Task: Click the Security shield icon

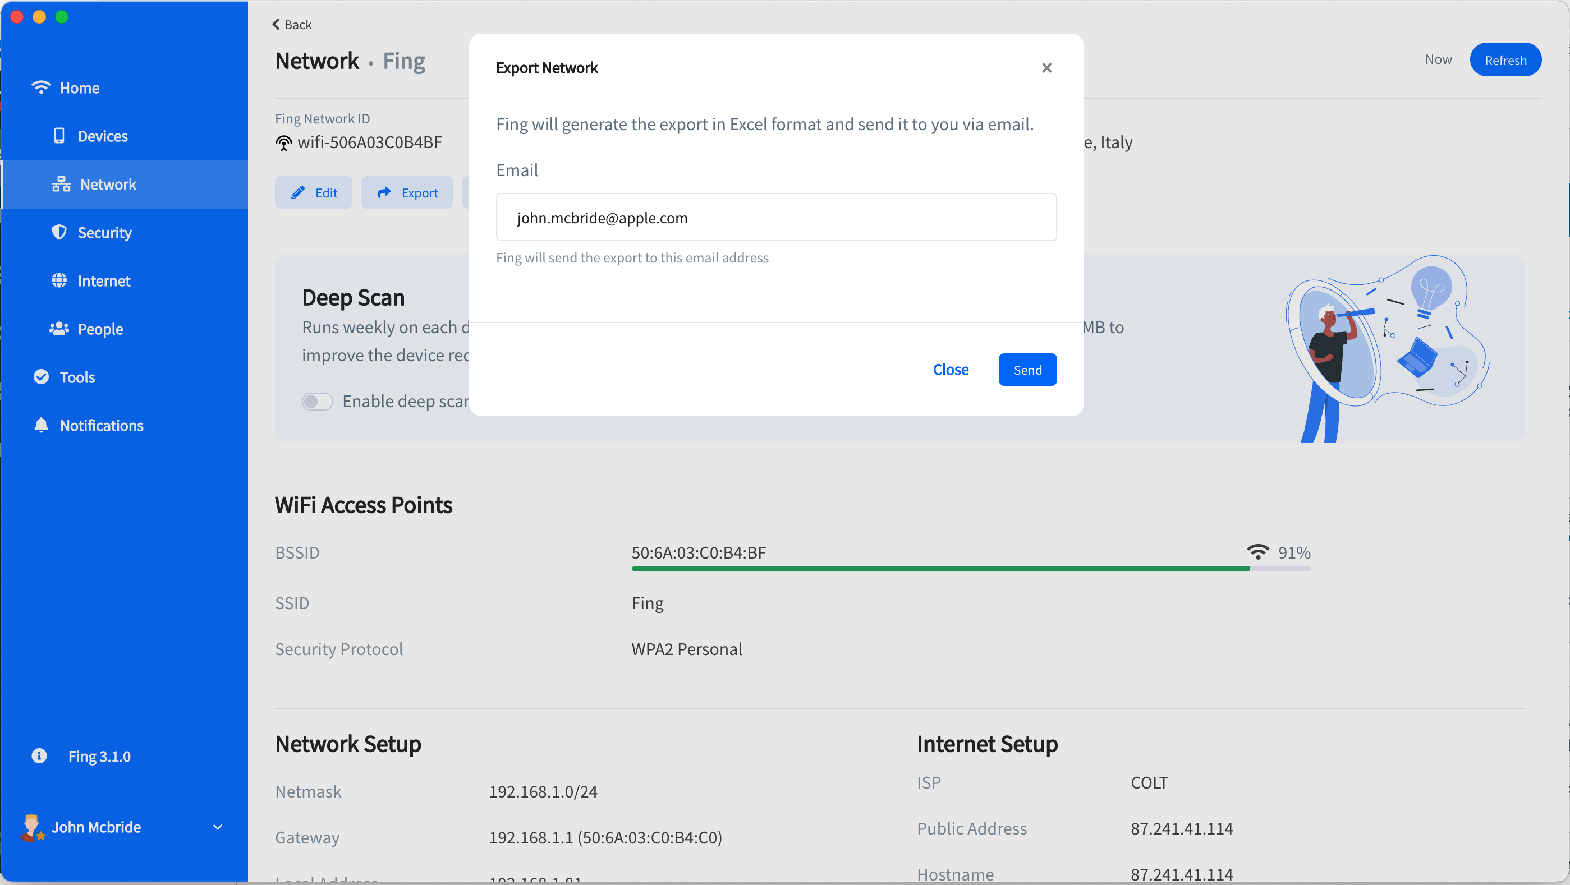Action: (58, 232)
